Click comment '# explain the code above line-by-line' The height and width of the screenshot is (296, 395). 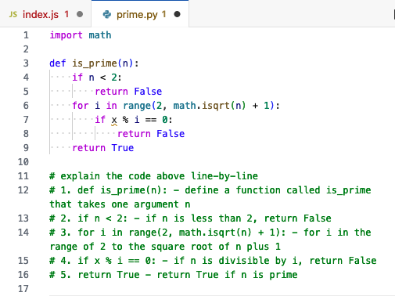pos(153,176)
